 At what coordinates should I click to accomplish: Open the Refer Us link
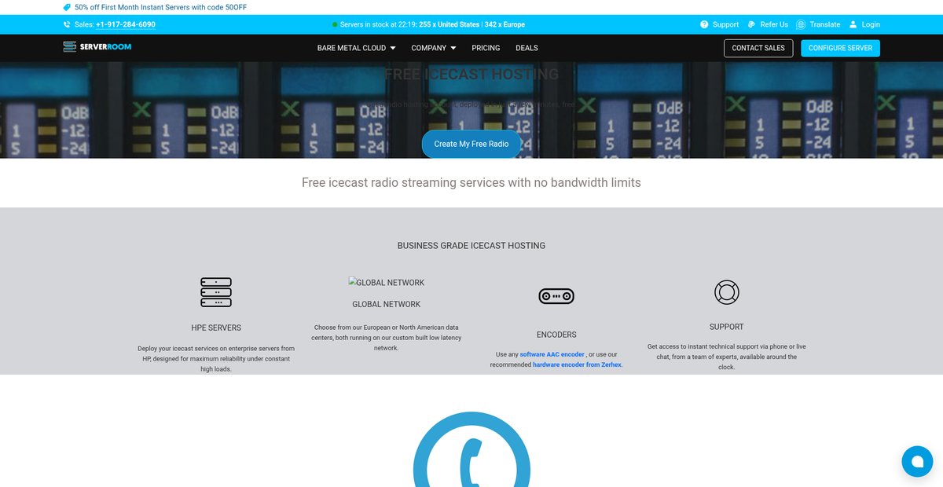point(774,24)
